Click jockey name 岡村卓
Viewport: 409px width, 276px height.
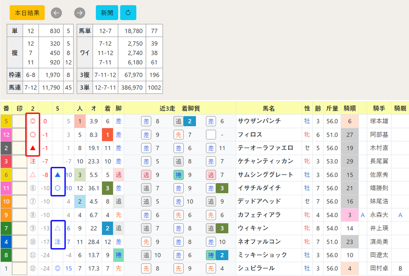coord(379,268)
